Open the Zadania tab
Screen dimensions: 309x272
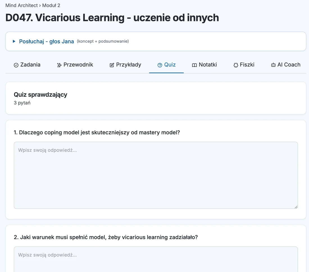(x=27, y=65)
